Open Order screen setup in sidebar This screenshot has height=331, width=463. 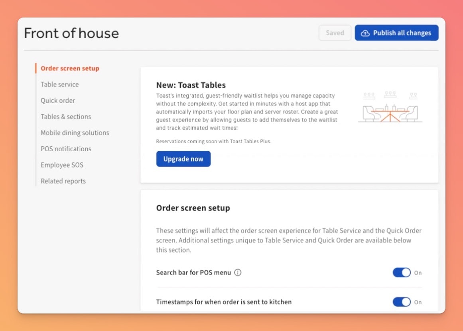70,68
